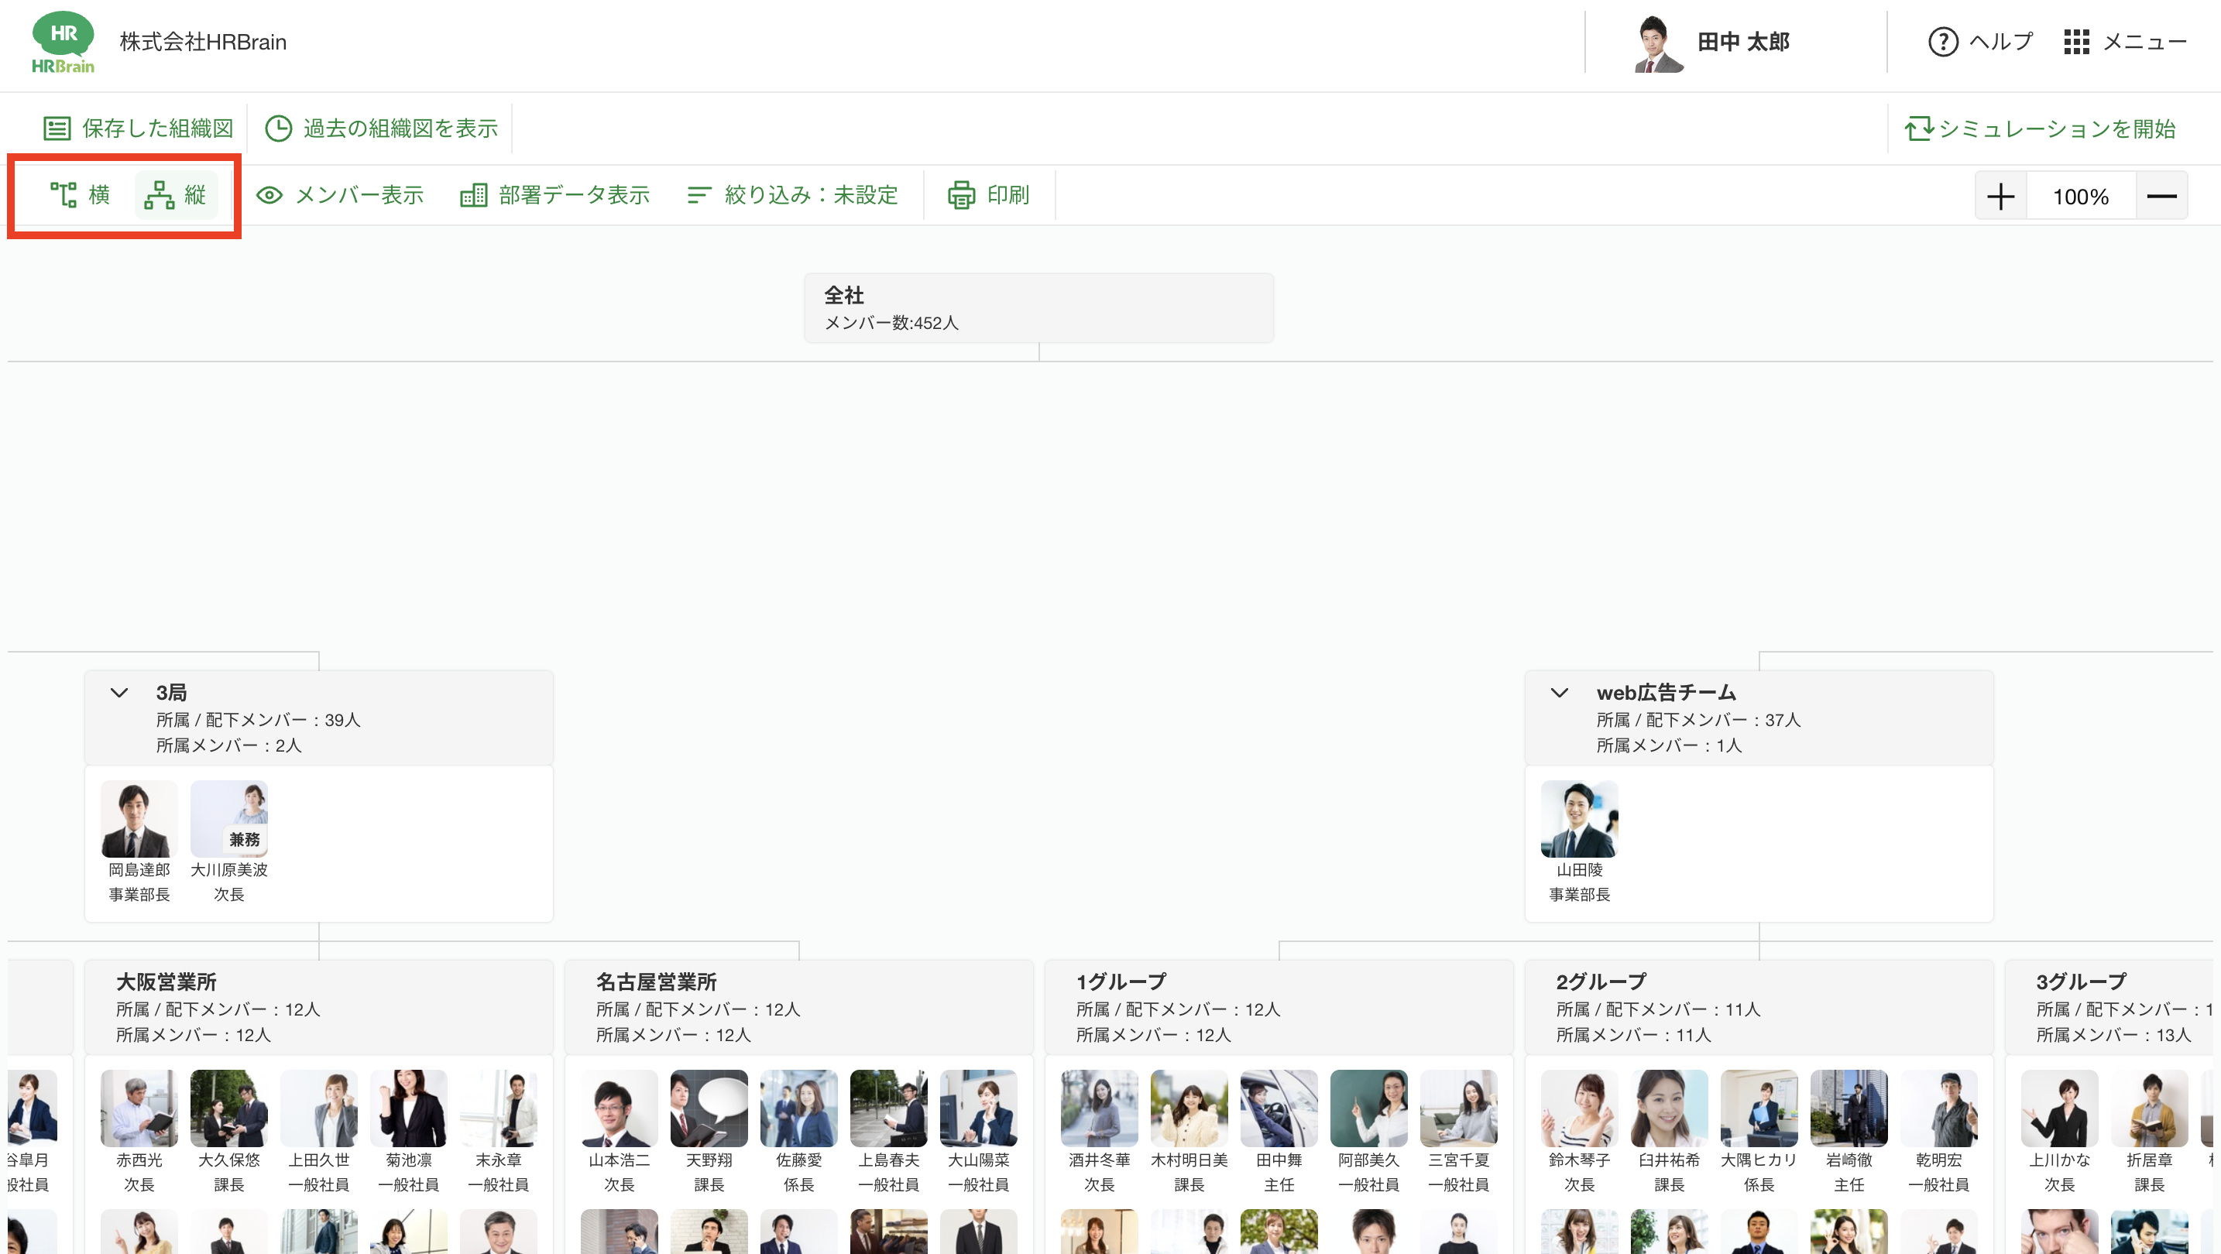Image resolution: width=2221 pixels, height=1254 pixels.
Task: Toggle department data display
Action: coord(554,195)
